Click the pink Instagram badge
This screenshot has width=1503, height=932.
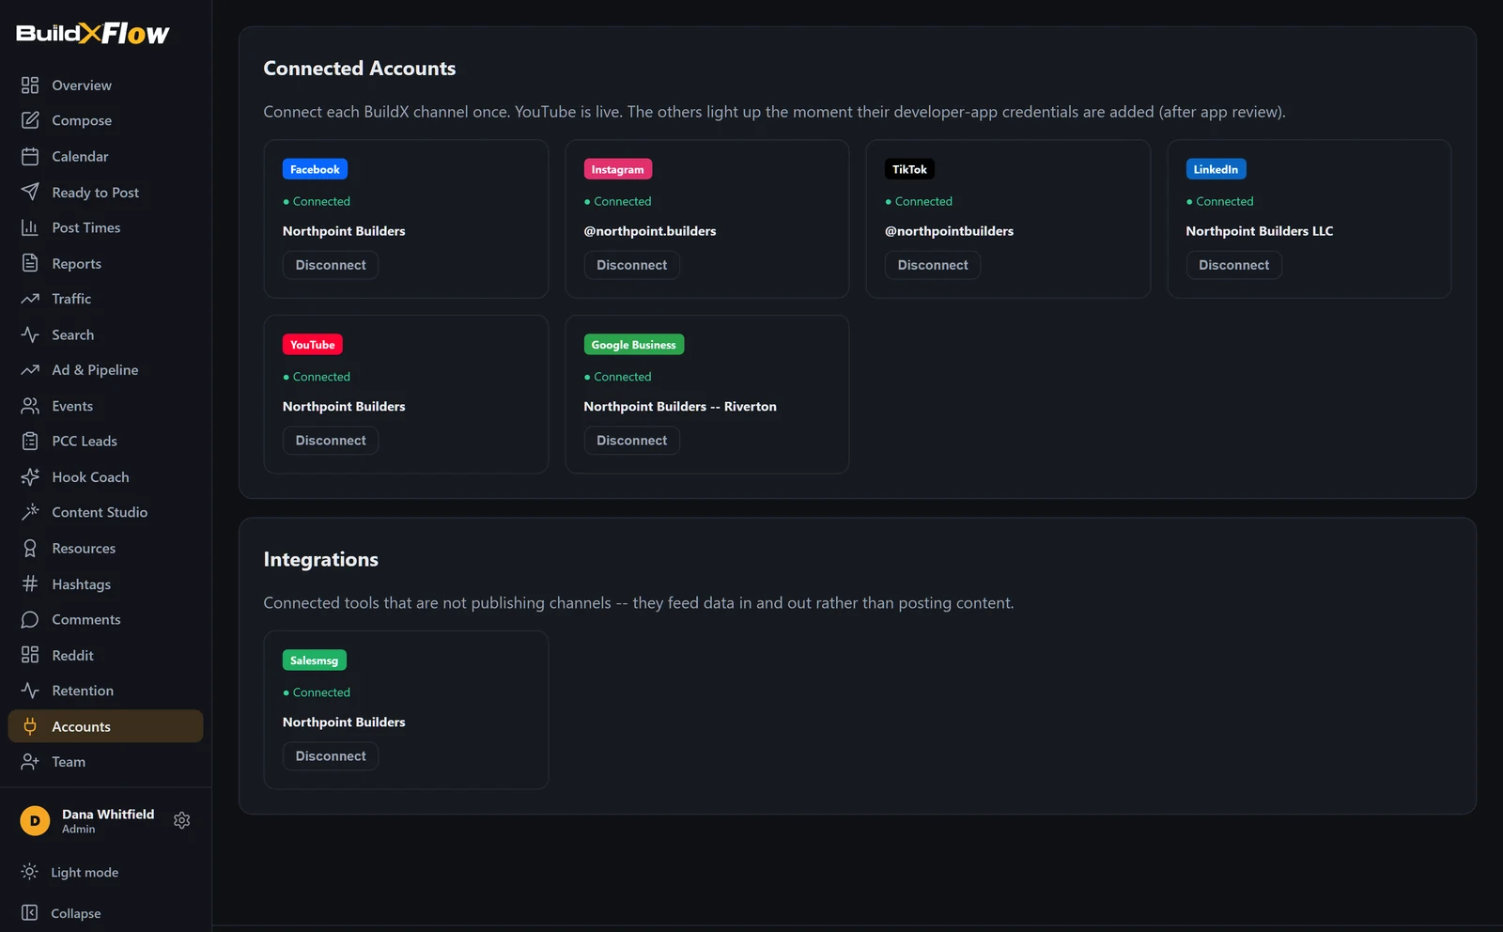pyautogui.click(x=617, y=169)
